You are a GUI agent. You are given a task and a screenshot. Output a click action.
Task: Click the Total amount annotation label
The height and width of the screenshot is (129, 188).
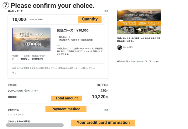tap(66, 98)
